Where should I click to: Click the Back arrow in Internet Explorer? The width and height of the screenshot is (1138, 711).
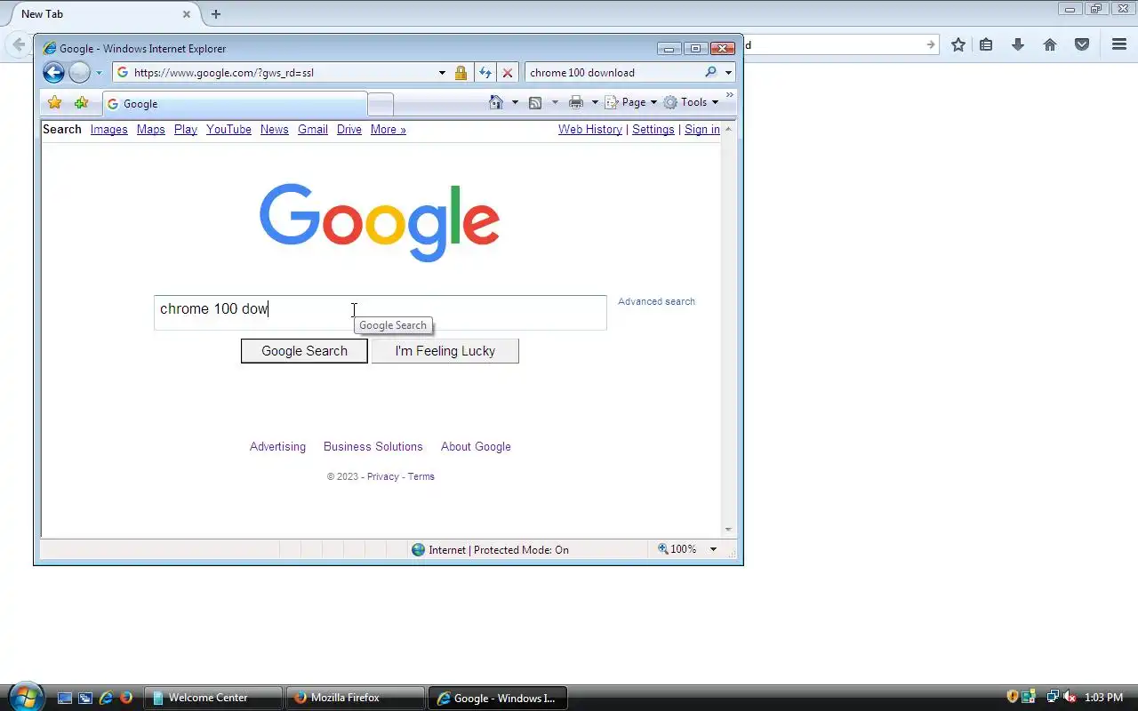(x=53, y=73)
